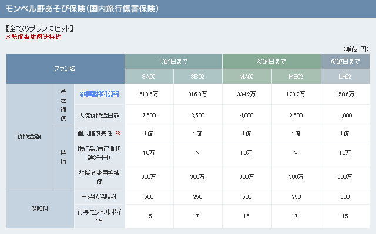This screenshot has height=234, width=376.
Task: Click the 2,500 daily hospitalization value
Action: pyautogui.click(x=296, y=116)
